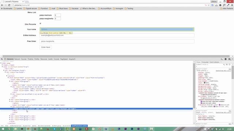Click the Your name input field
Viewport: 234px width, 131px height.
coord(117,29)
